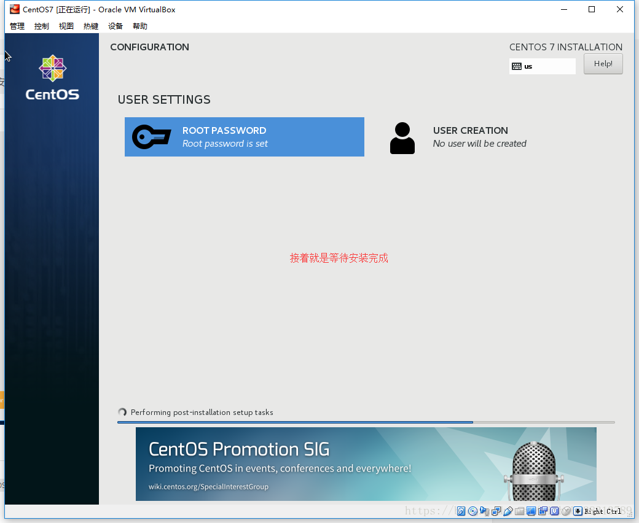
Task: Click the spinner next to post-installation tasks
Action: click(122, 413)
